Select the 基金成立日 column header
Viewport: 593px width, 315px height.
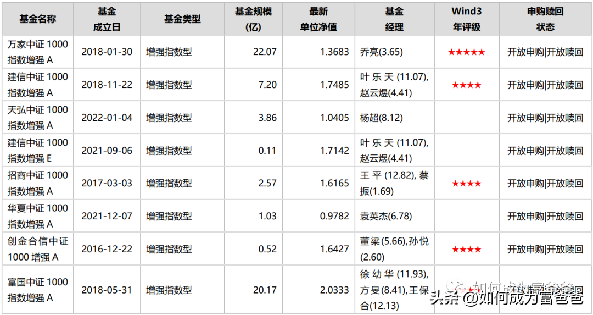click(107, 19)
